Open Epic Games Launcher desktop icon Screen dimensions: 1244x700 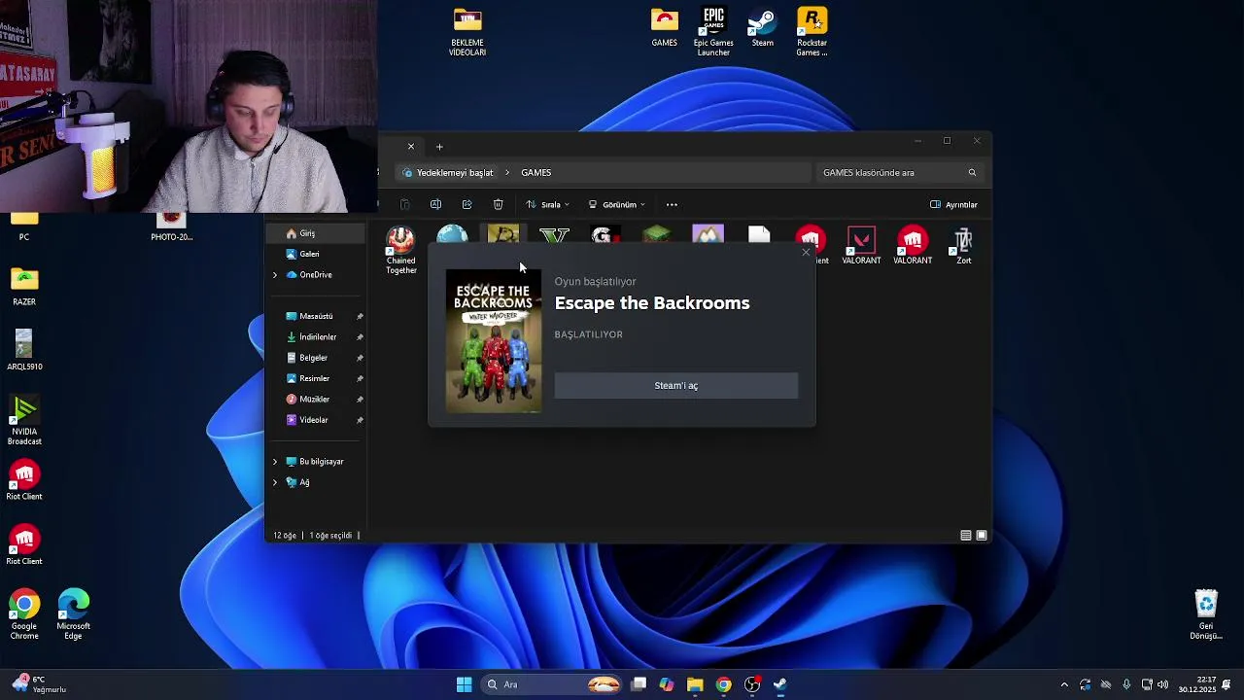click(x=713, y=32)
